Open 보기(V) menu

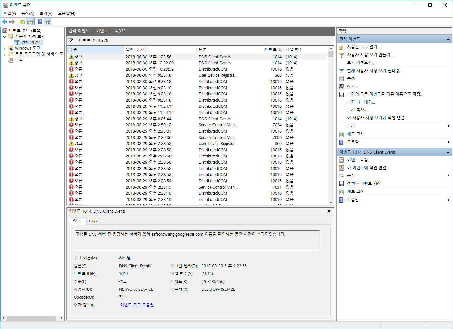click(x=46, y=13)
